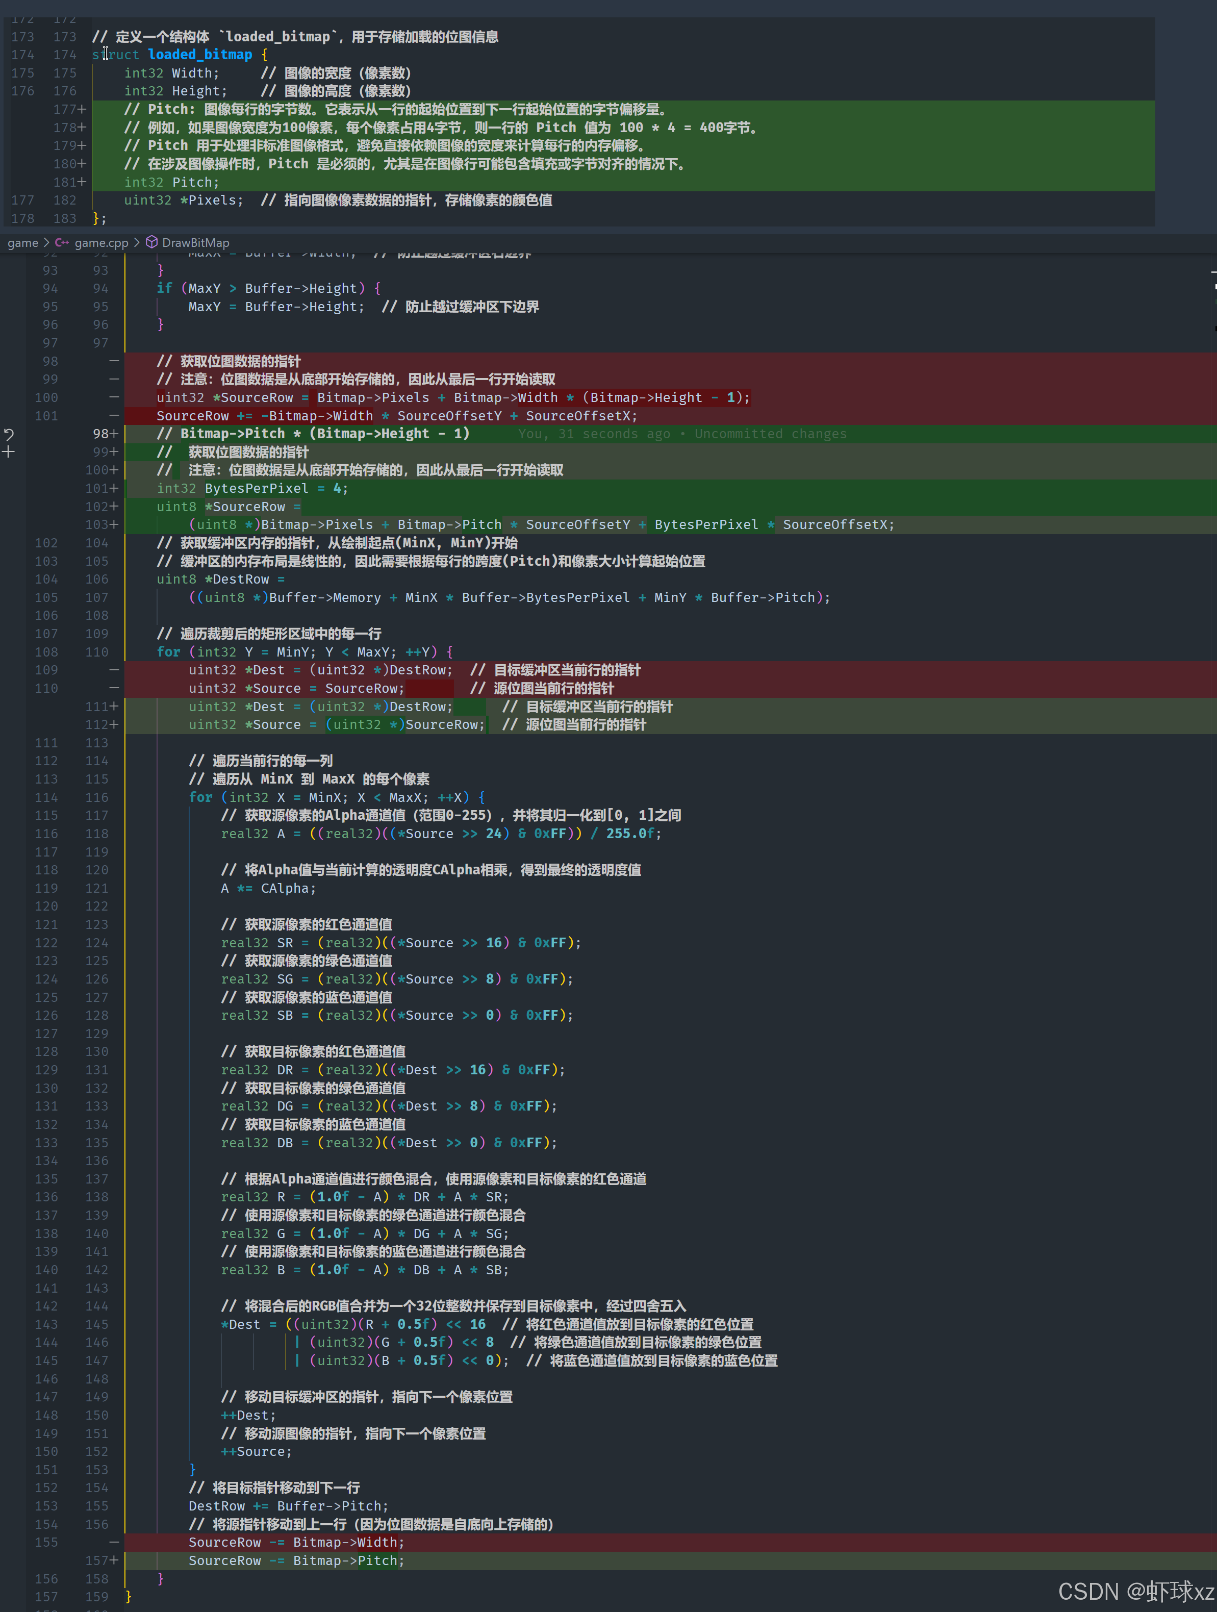Image resolution: width=1217 pixels, height=1612 pixels.
Task: Click 'real32 SB' blue channel line
Action: coord(397,1015)
